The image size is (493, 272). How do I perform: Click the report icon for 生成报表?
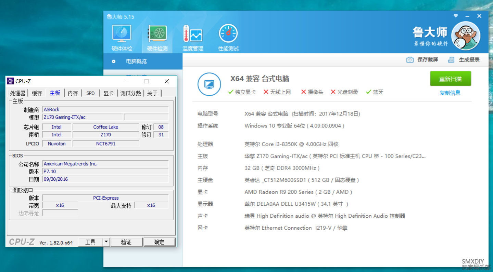[451, 60]
